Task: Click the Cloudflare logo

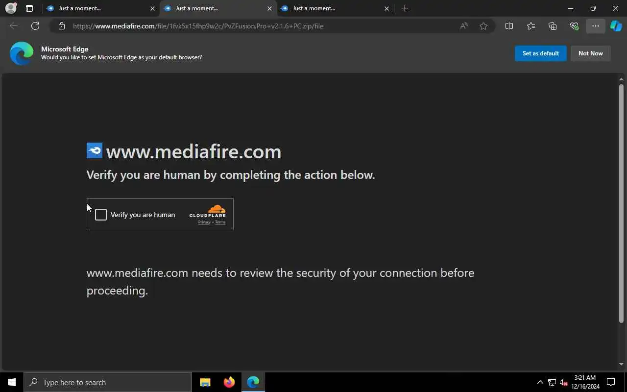Action: pos(208,211)
